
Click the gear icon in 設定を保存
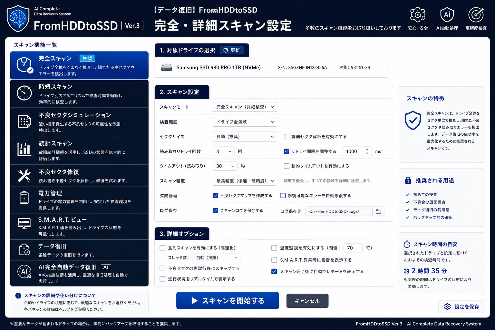(447, 306)
